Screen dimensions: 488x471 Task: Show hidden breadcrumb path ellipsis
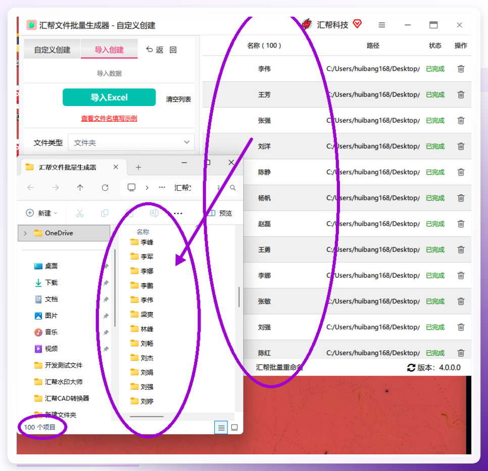coord(162,188)
